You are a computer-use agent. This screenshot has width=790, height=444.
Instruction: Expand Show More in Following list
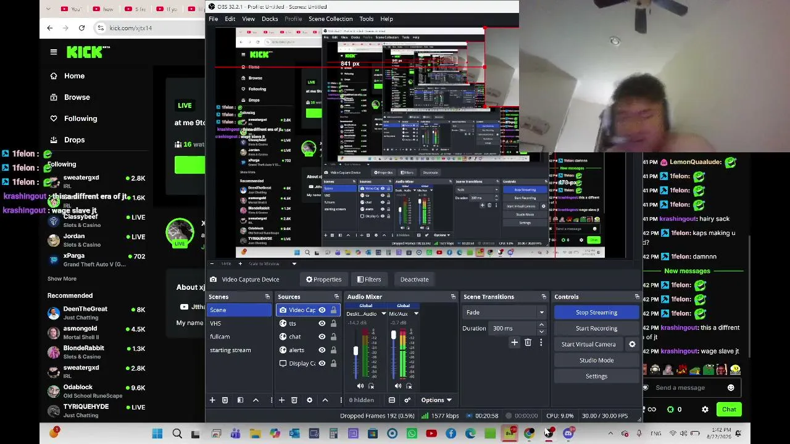coord(62,279)
